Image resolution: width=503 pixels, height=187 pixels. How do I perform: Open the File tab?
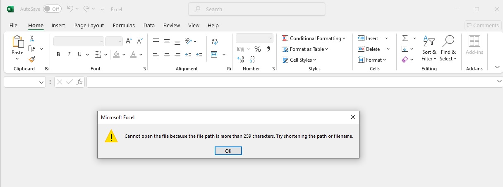[x=13, y=25]
